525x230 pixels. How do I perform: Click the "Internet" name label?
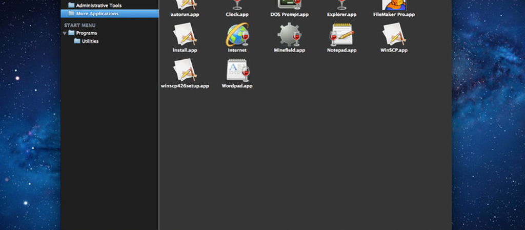point(237,50)
